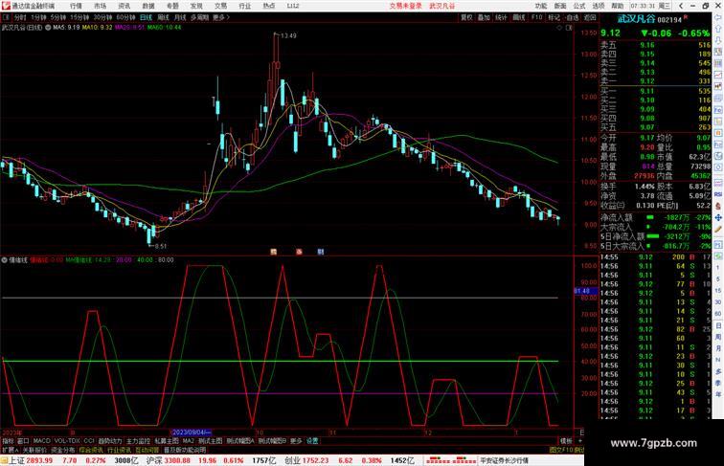Expand 更多 period options
The height and width of the screenshot is (466, 724).
click(220, 17)
